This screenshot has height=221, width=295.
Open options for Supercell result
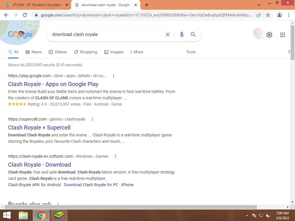pyautogui.click(x=92, y=119)
